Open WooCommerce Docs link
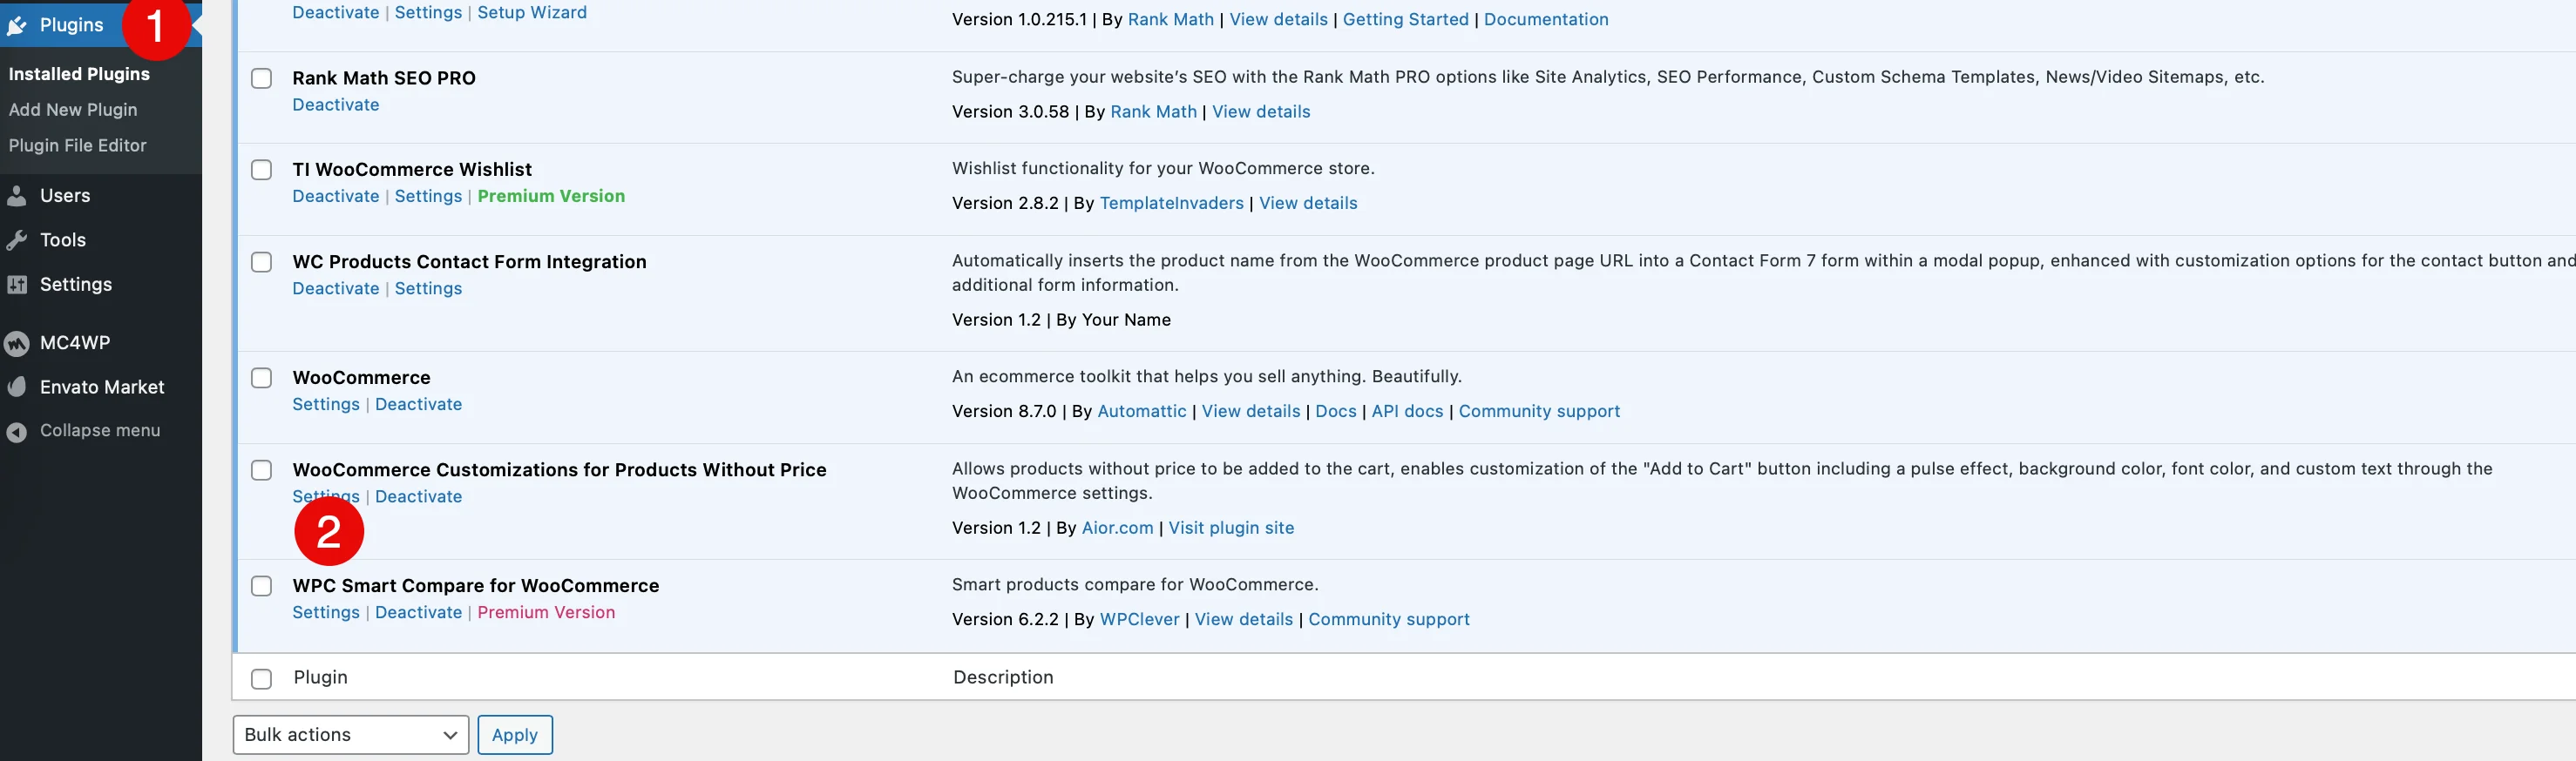Viewport: 2576px width, 761px height. 1335,412
